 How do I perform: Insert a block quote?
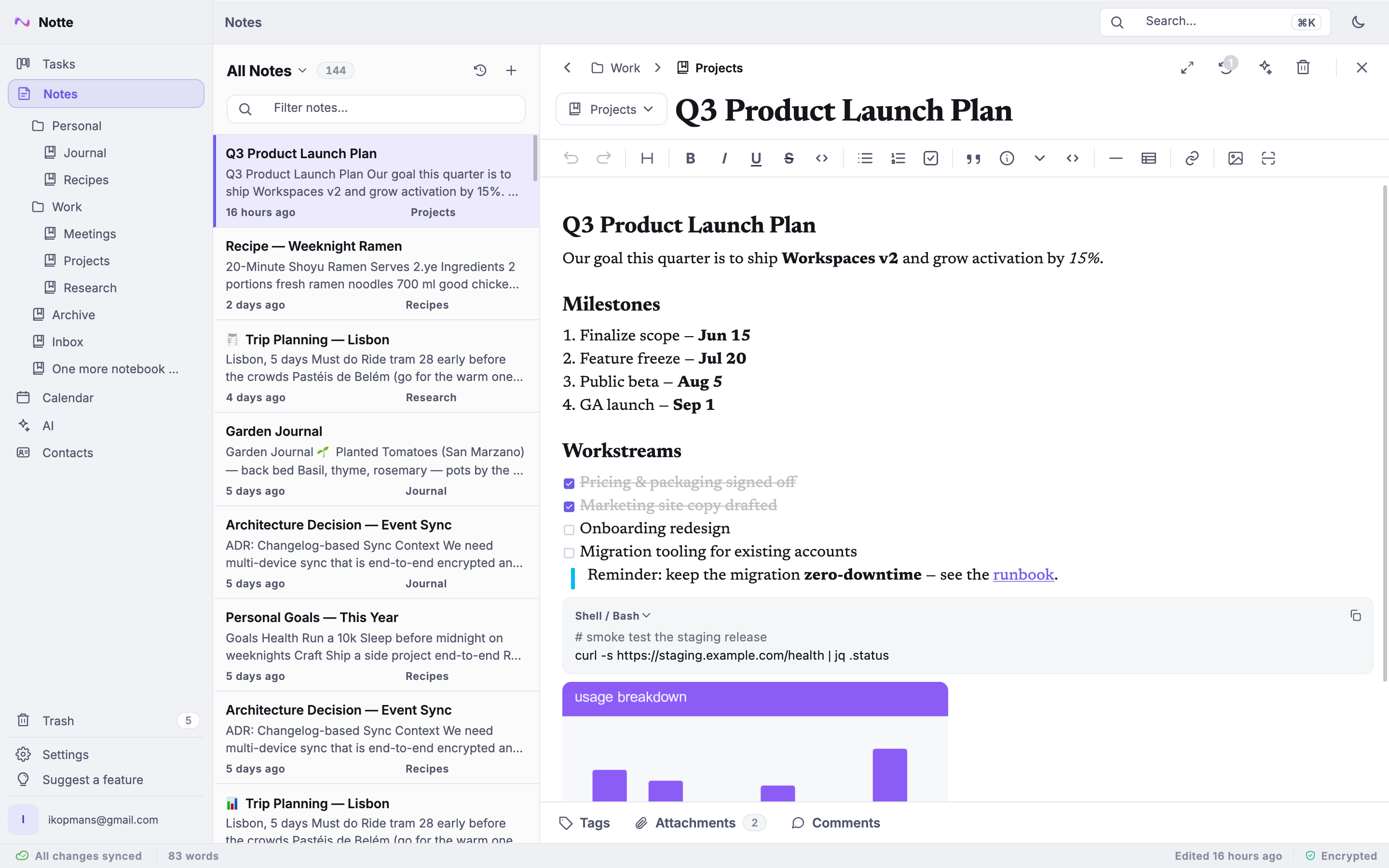pos(973,158)
